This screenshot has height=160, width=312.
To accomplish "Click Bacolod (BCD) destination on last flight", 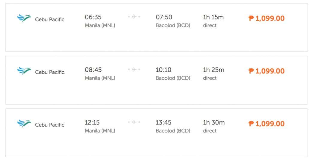I will click(x=173, y=131).
